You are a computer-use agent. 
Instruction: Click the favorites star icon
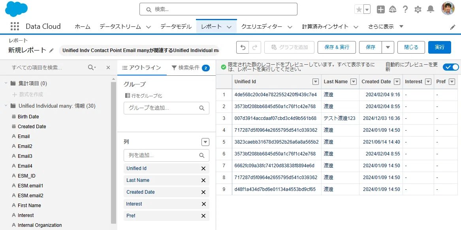[359, 9]
